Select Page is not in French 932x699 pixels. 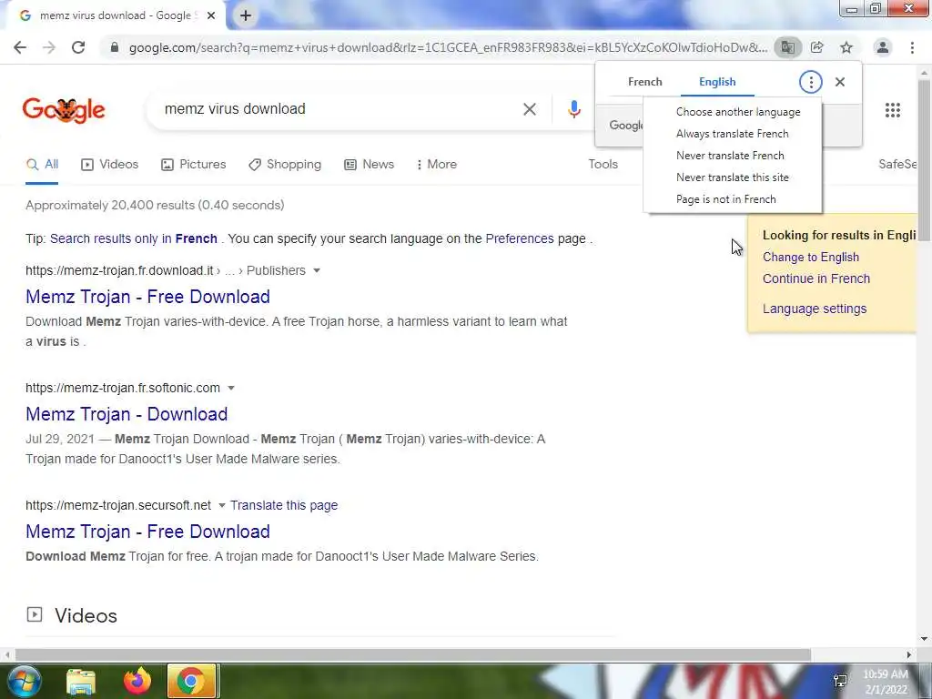(x=733, y=199)
